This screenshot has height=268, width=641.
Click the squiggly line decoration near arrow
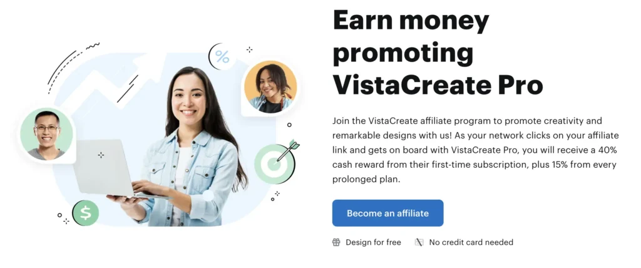93,46
